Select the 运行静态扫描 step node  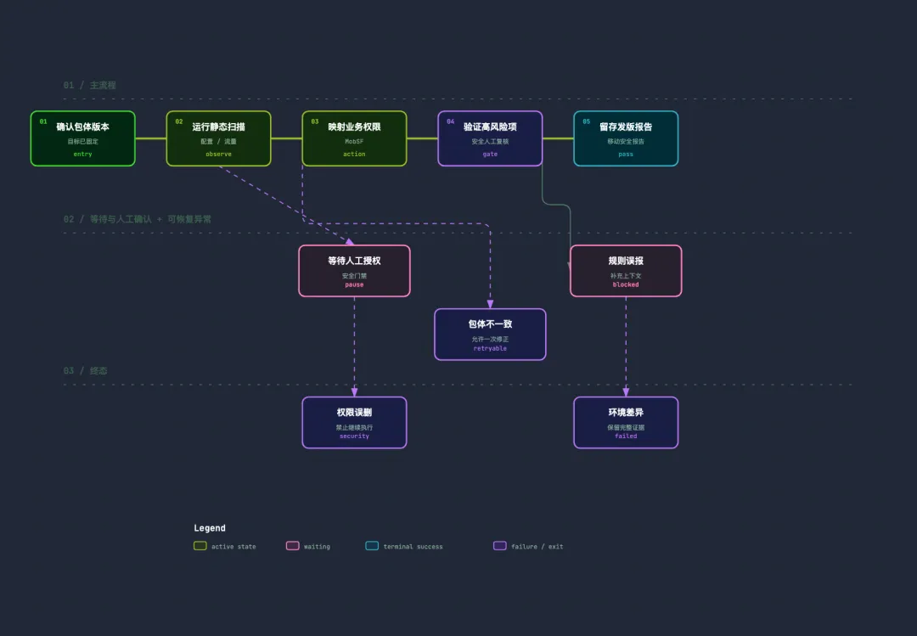[219, 138]
